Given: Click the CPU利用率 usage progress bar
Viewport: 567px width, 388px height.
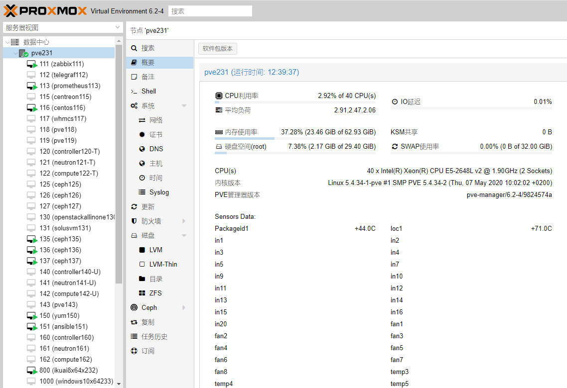Looking at the screenshot, I should click(x=295, y=102).
